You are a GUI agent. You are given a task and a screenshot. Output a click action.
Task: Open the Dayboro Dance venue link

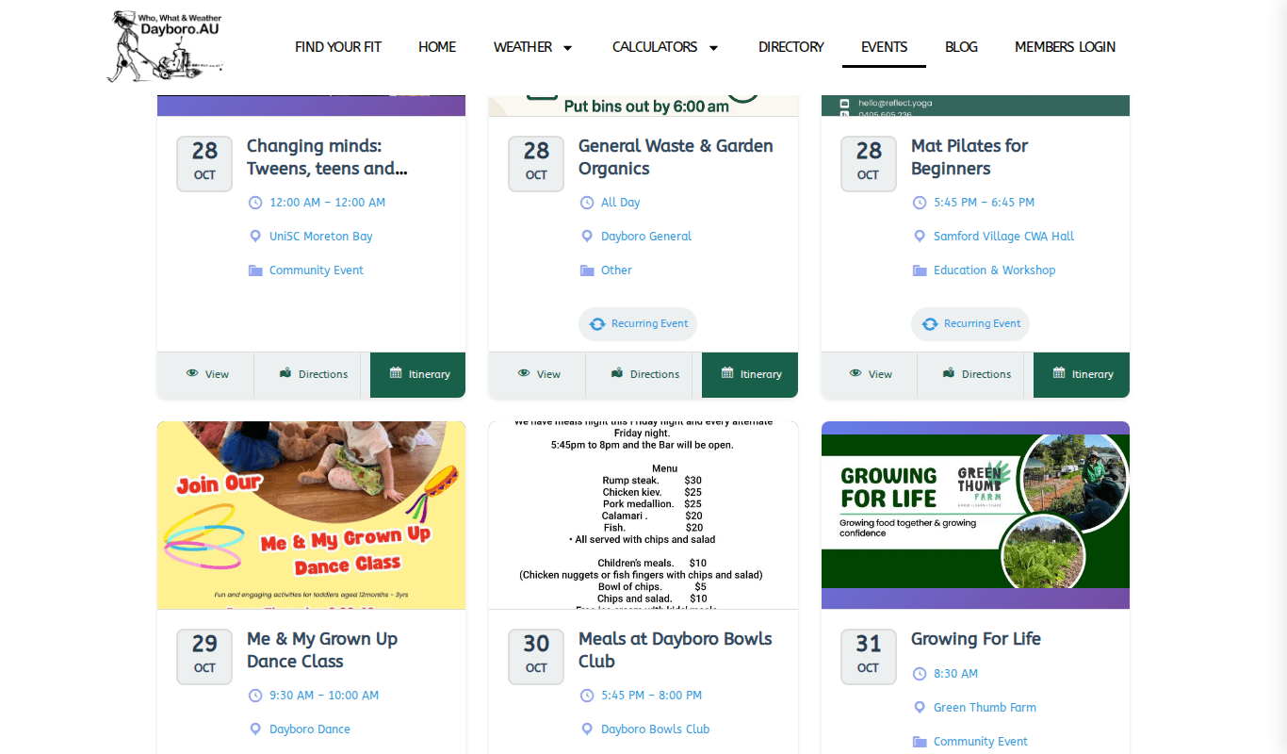point(310,729)
